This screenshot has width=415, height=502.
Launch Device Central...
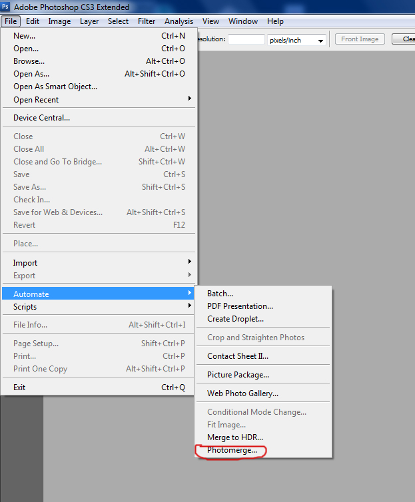[x=99, y=118]
